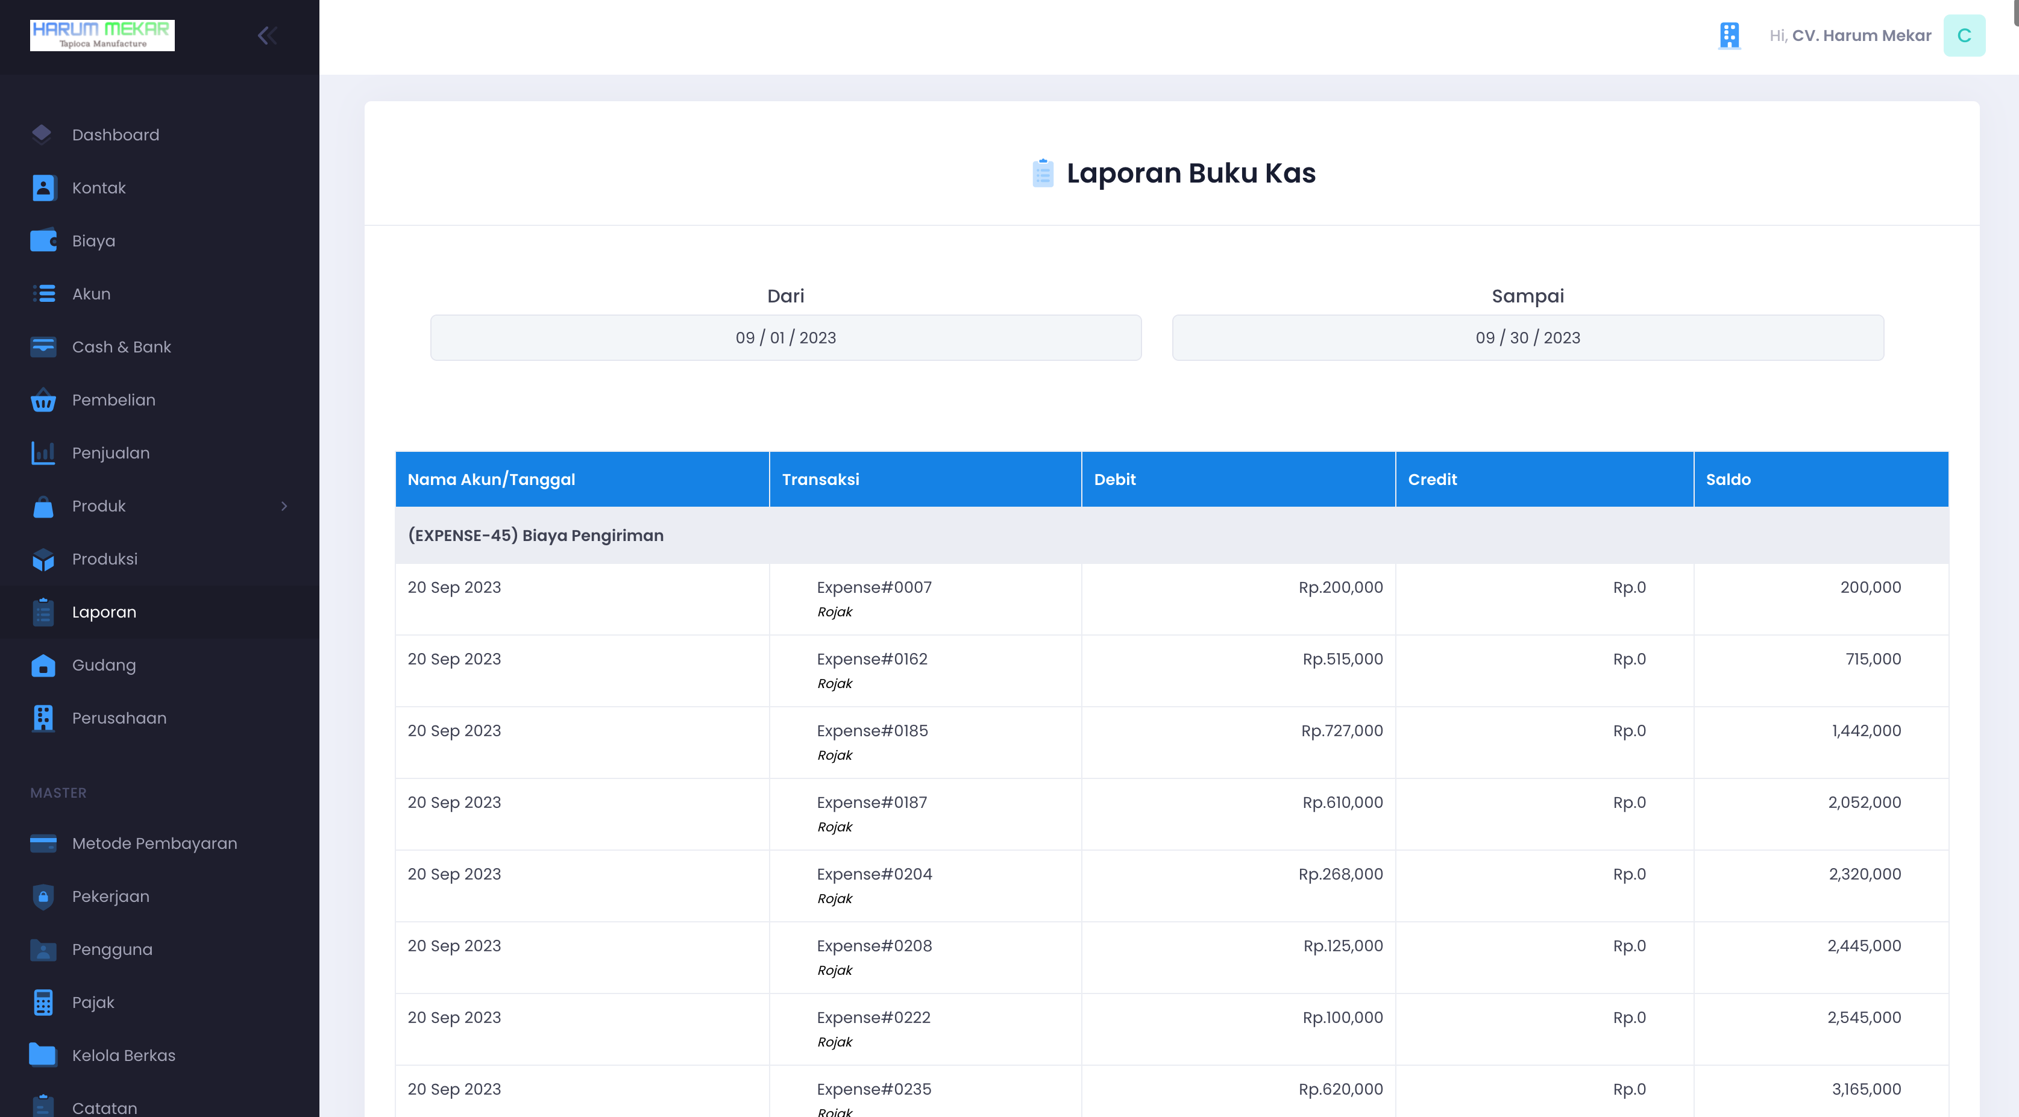This screenshot has height=1117, width=2019.
Task: Click the Dashboard diamond icon
Action: click(x=42, y=135)
